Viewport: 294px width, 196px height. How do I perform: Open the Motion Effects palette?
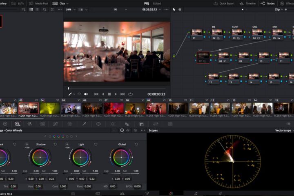pyautogui.click(x=42, y=124)
